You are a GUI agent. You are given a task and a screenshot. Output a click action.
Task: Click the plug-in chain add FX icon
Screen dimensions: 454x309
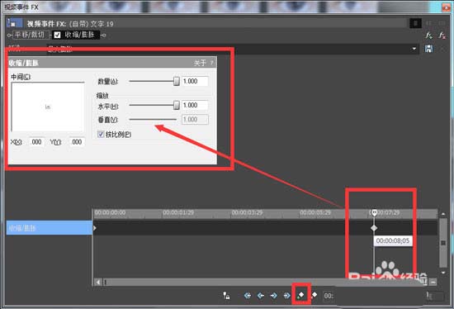428,36
